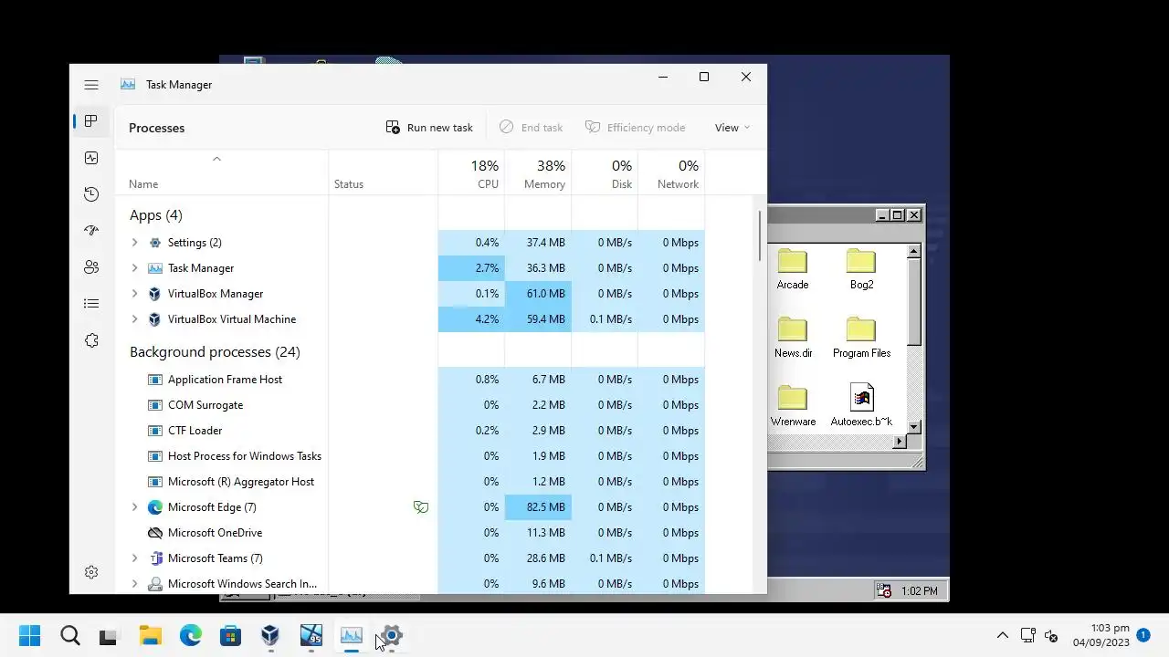Click Run new task button
Screen dimensions: 1169x657
429,128
